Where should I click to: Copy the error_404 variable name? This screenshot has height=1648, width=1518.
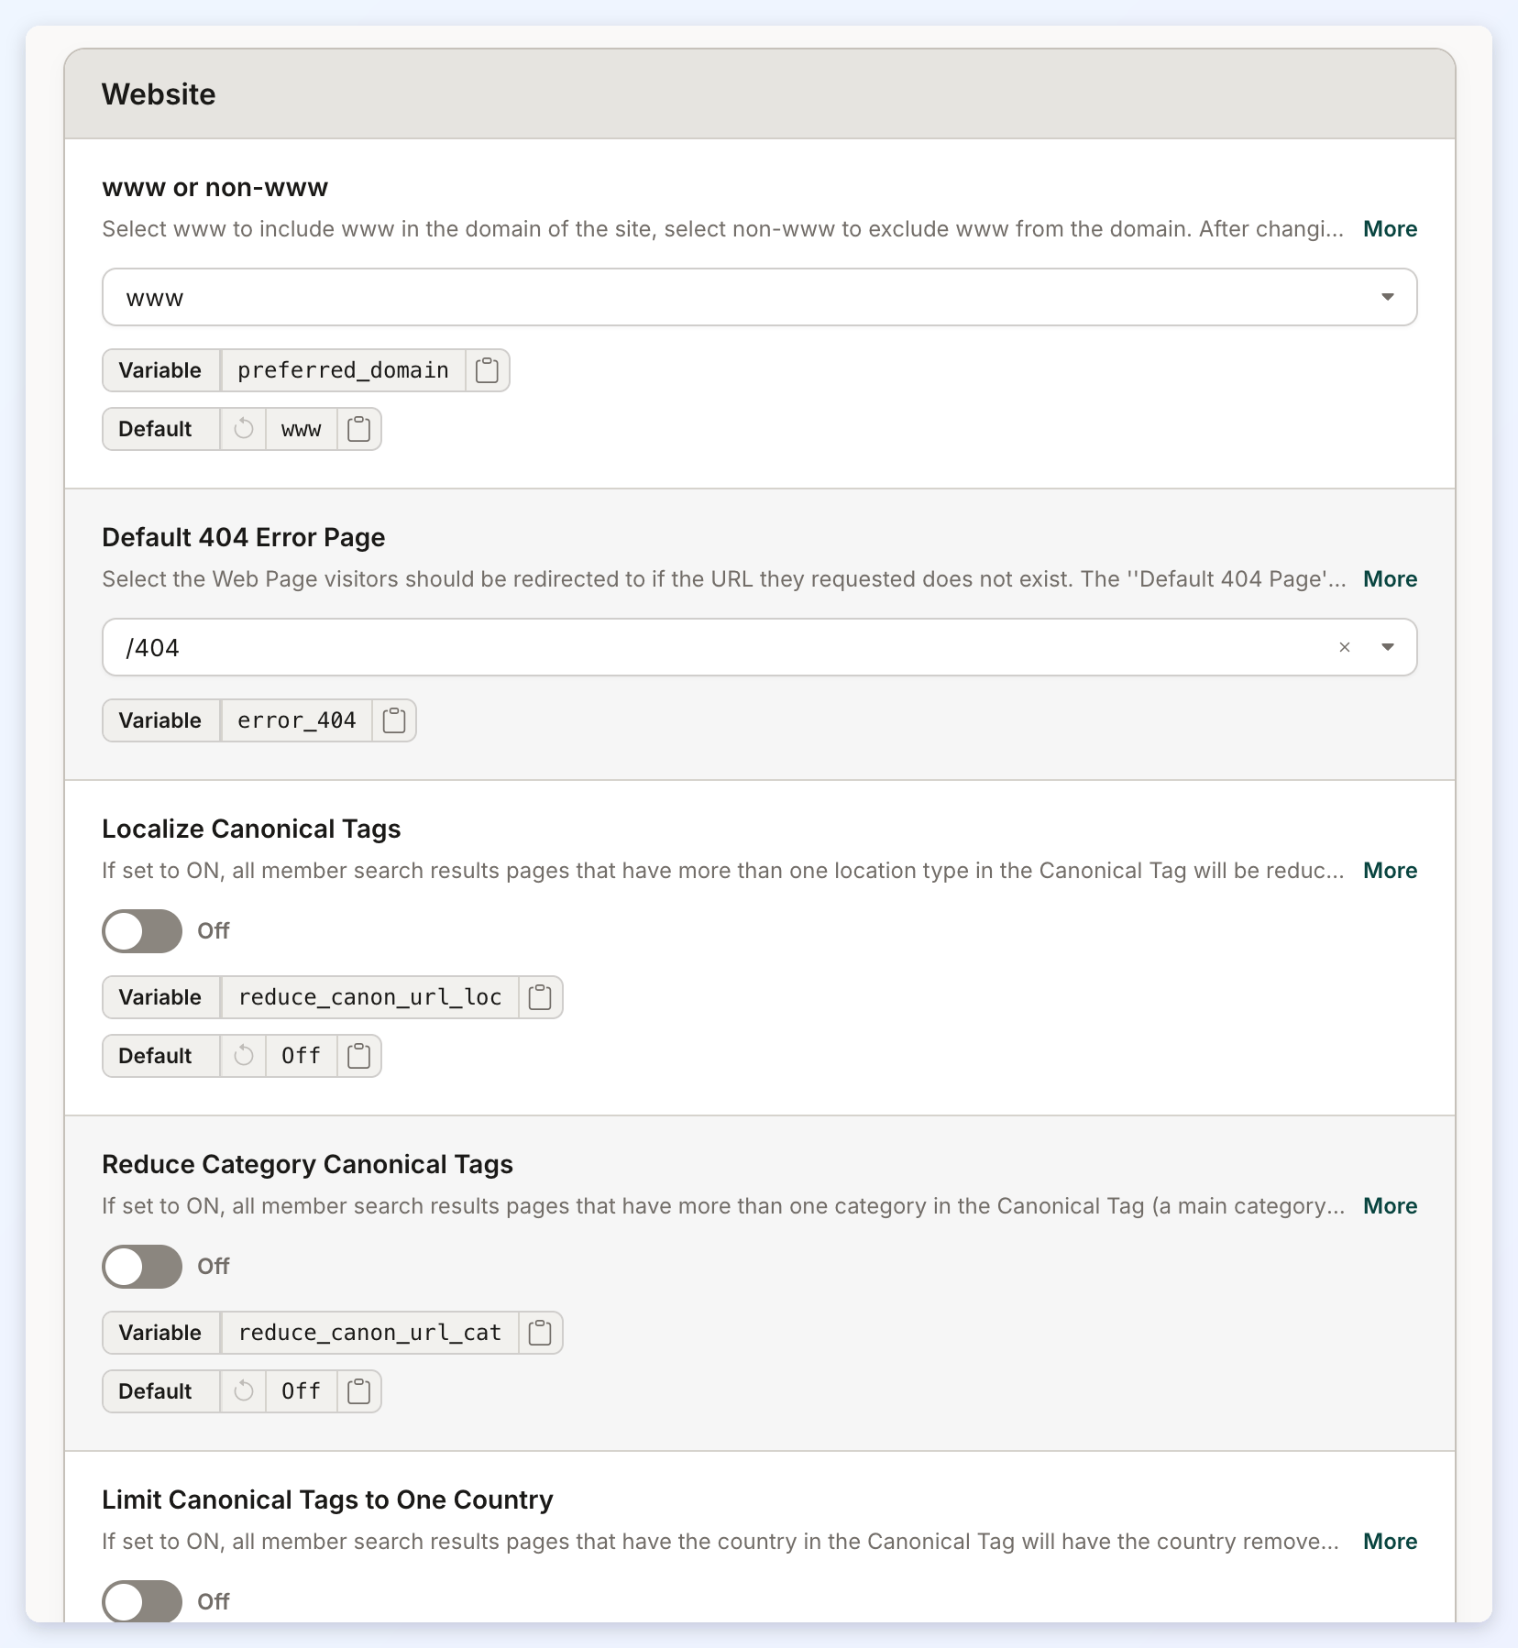[393, 720]
